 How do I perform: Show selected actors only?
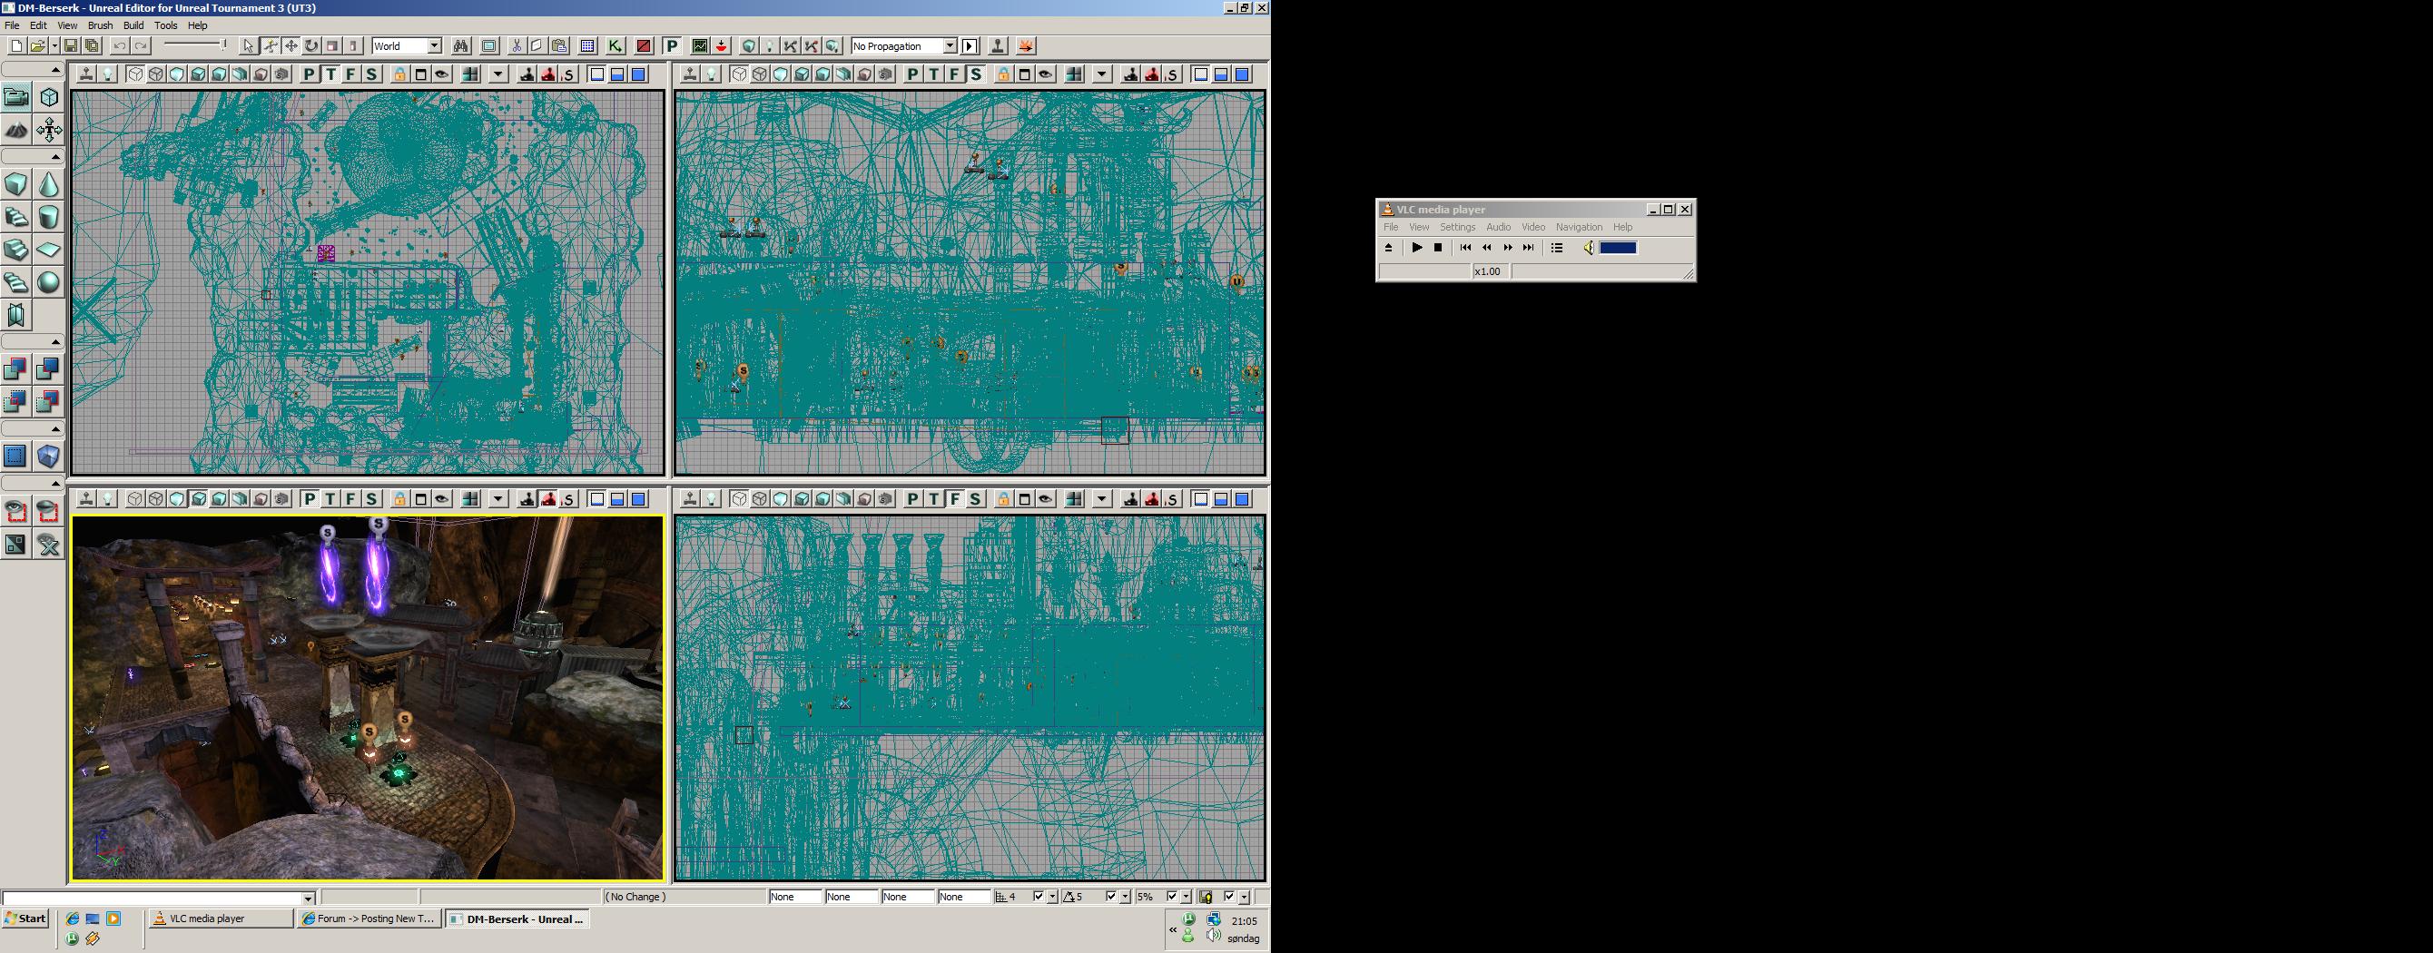click(x=16, y=512)
